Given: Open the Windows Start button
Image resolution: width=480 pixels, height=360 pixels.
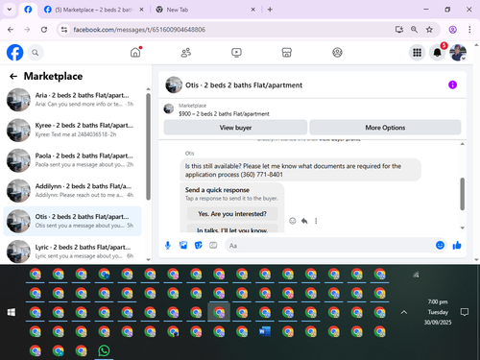Looking at the screenshot, I should [x=12, y=312].
